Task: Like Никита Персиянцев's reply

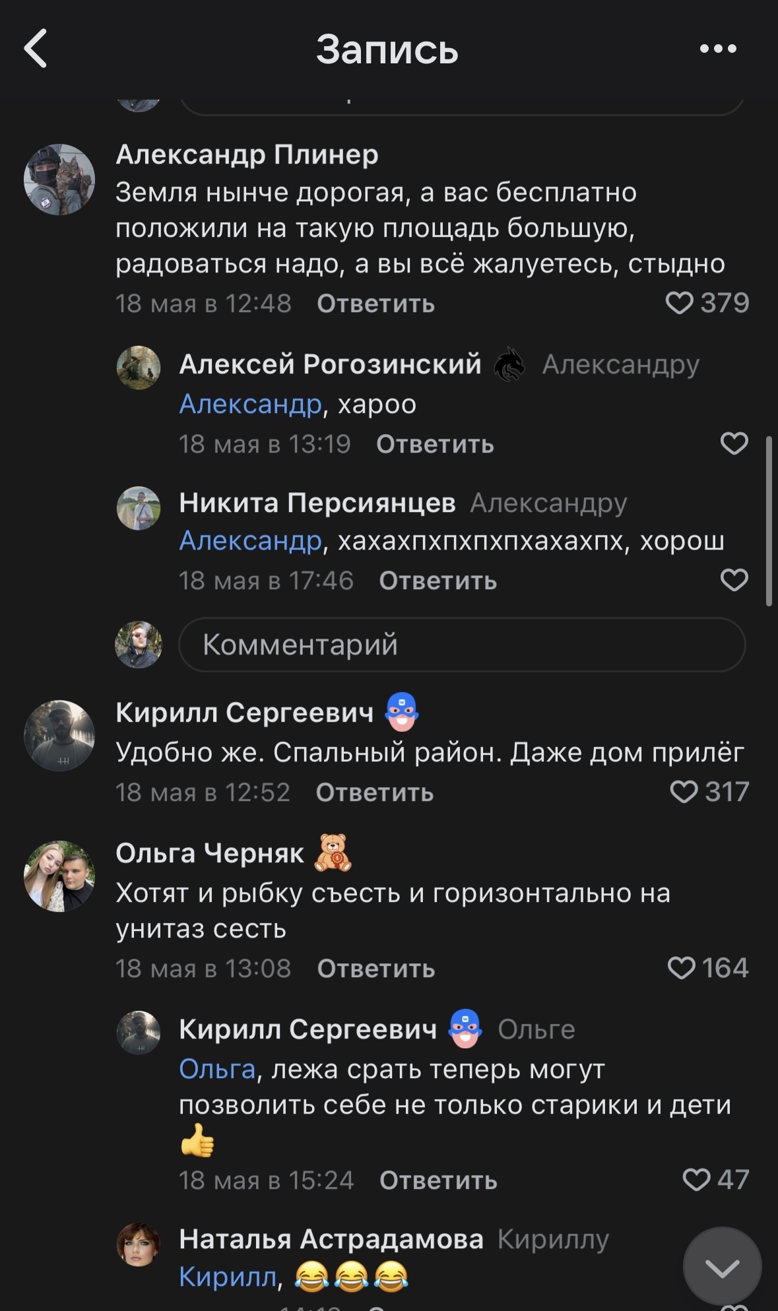Action: pos(734,580)
